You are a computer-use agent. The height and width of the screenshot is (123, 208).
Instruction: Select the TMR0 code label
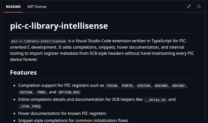point(41,92)
